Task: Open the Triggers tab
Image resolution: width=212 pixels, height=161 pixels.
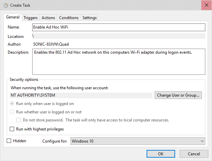Action: (31, 18)
